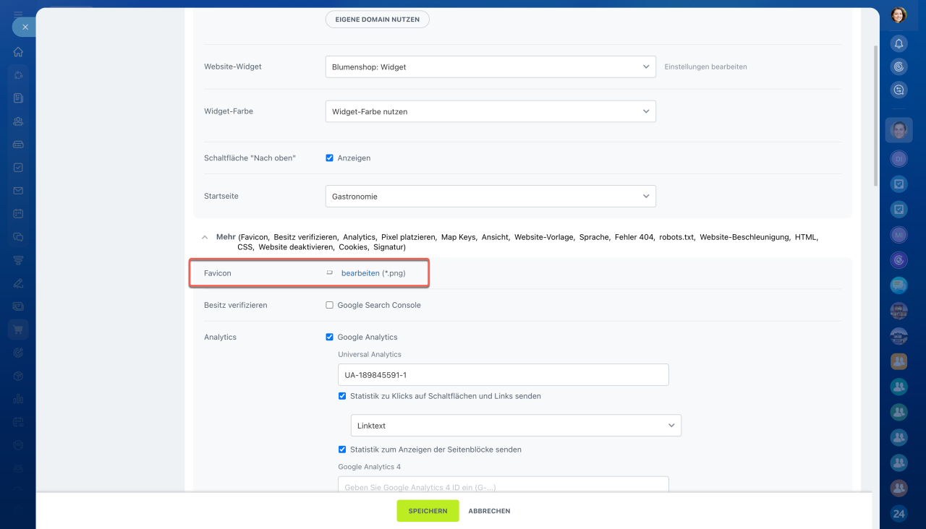The image size is (926, 529).
Task: Open the Website-Widget dropdown
Action: tap(490, 67)
